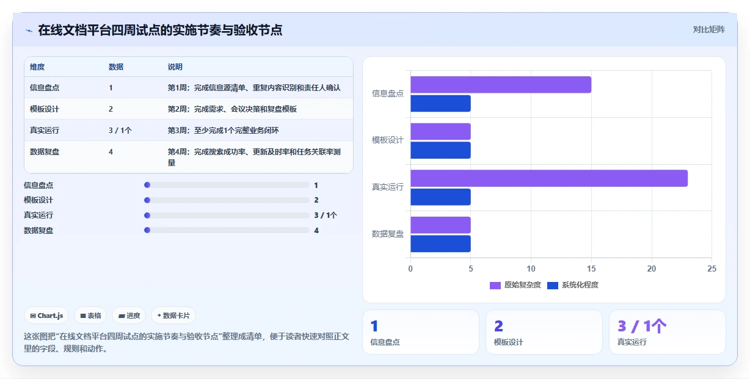Click the 说明 column header
750x379 pixels.
tap(175, 67)
